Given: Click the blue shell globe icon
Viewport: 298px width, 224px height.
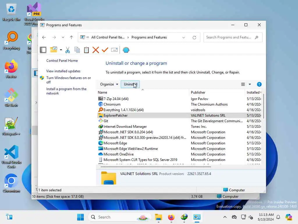Looking at the screenshot, I should (x=126, y=50).
